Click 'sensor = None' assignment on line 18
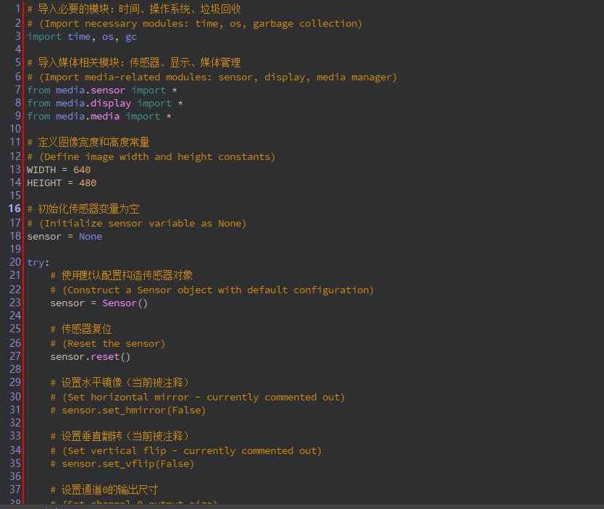604x509 pixels. click(64, 237)
